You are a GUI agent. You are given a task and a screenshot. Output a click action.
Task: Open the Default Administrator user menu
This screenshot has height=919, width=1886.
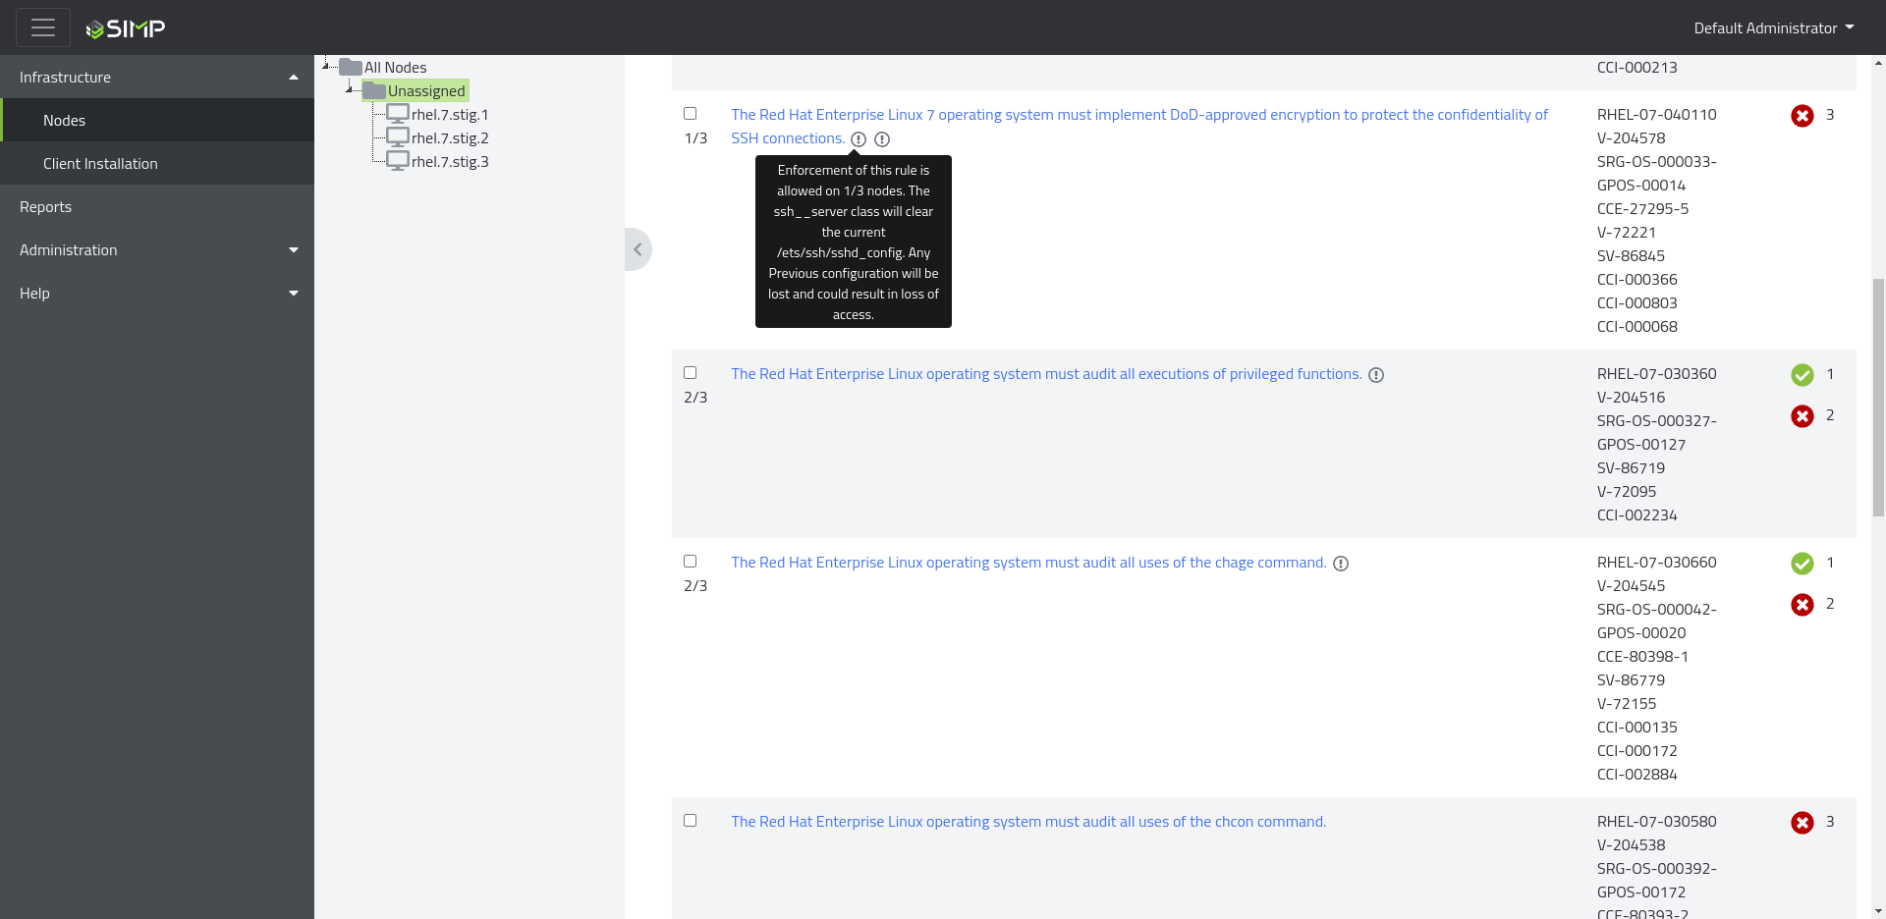(x=1774, y=27)
